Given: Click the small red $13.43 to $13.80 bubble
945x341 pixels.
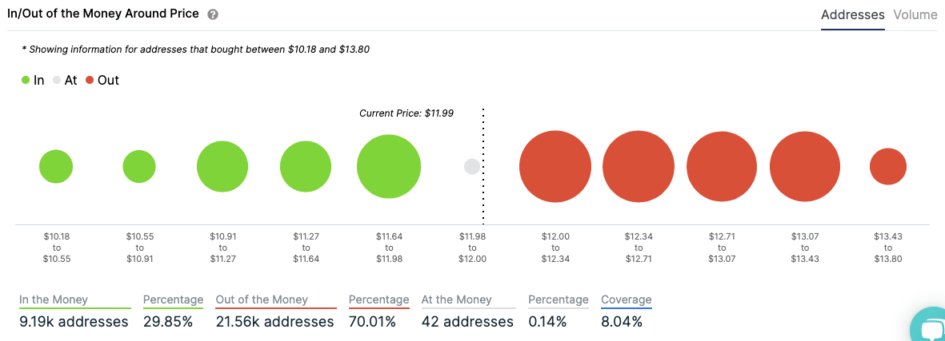Looking at the screenshot, I should tap(888, 167).
